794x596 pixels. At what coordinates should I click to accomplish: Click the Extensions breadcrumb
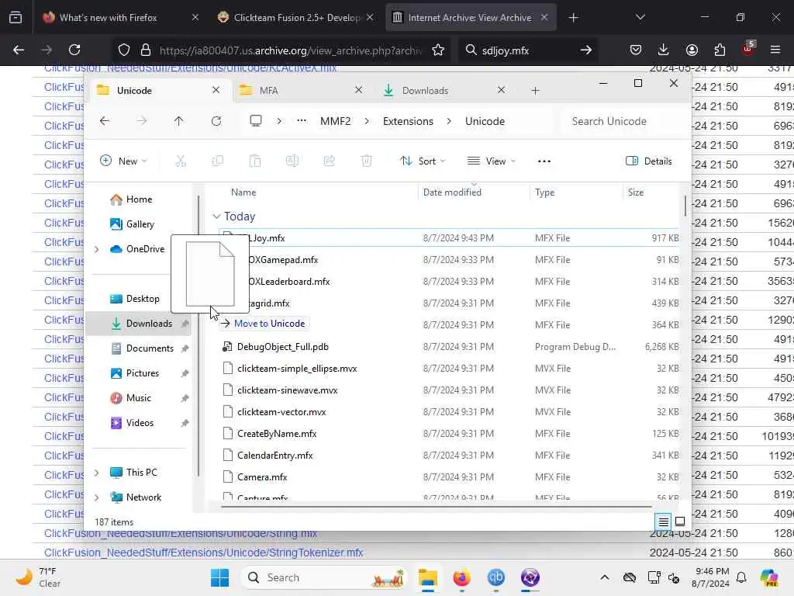click(408, 121)
